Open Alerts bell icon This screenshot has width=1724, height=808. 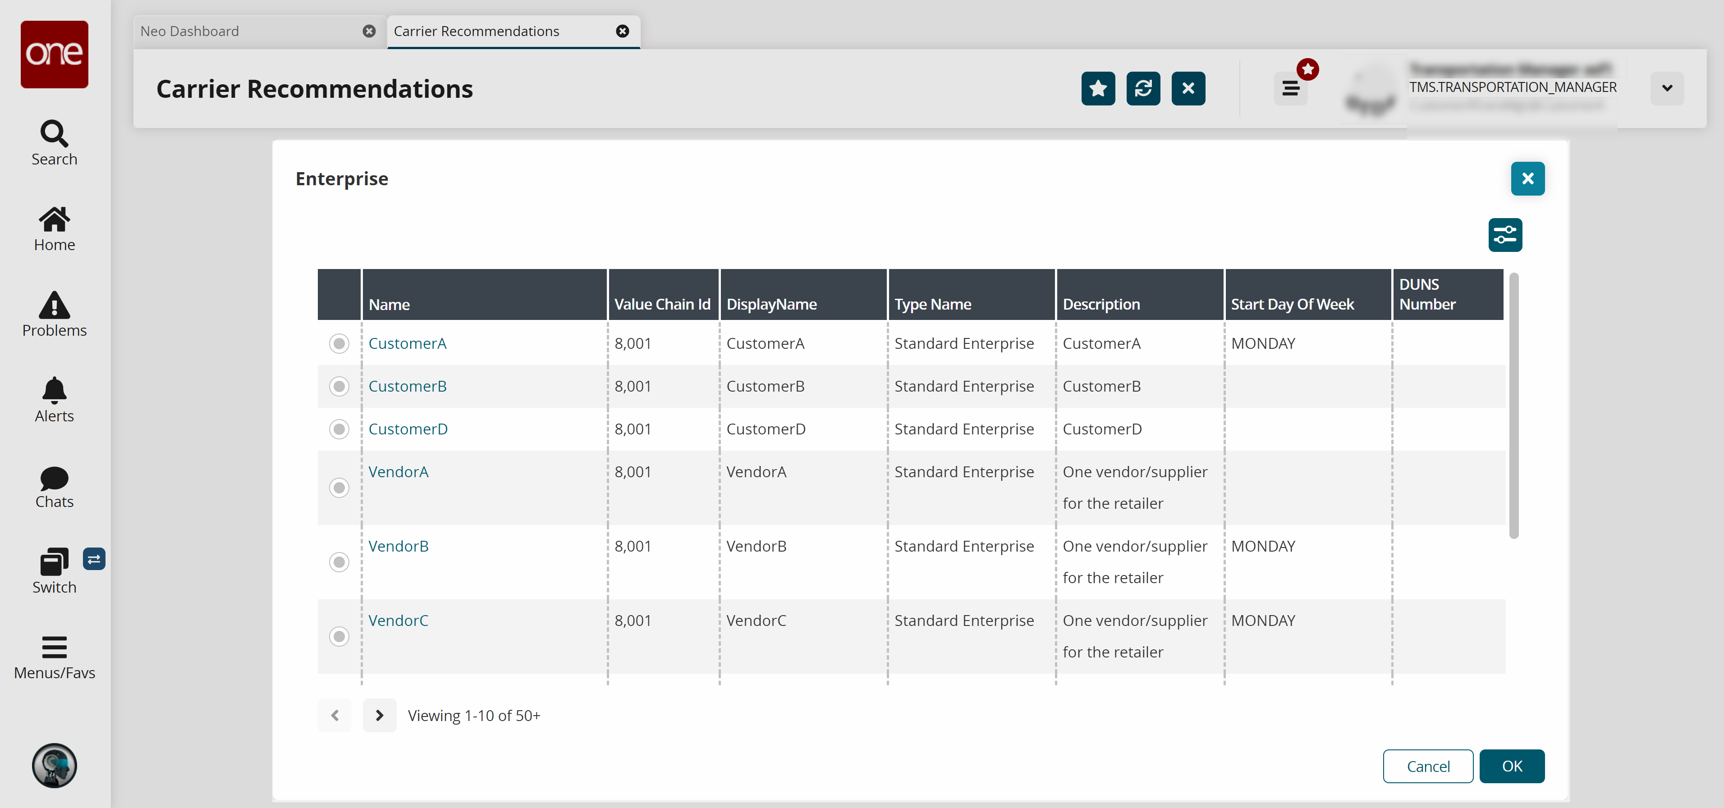pyautogui.click(x=54, y=399)
